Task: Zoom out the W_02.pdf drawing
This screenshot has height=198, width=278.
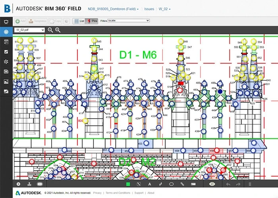Action: click(50, 30)
